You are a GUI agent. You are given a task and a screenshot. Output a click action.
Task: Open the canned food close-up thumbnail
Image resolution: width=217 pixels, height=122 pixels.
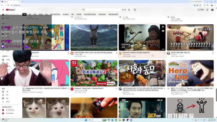click(94, 108)
